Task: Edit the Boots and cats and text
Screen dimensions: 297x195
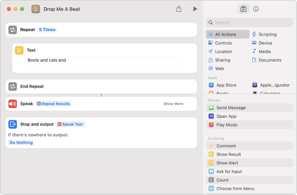Action: click(105, 64)
